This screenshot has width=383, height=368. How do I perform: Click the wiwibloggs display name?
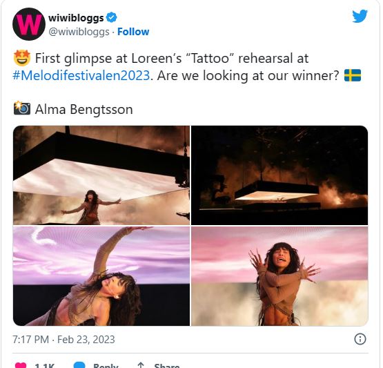pyautogui.click(x=76, y=18)
